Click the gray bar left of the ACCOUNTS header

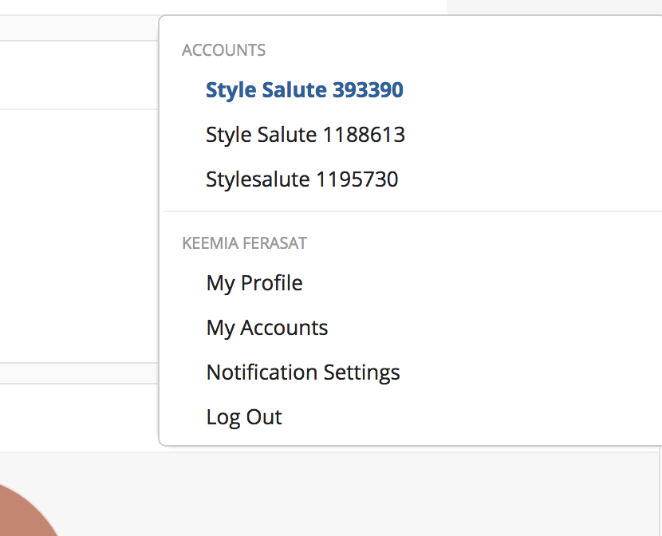(x=79, y=28)
